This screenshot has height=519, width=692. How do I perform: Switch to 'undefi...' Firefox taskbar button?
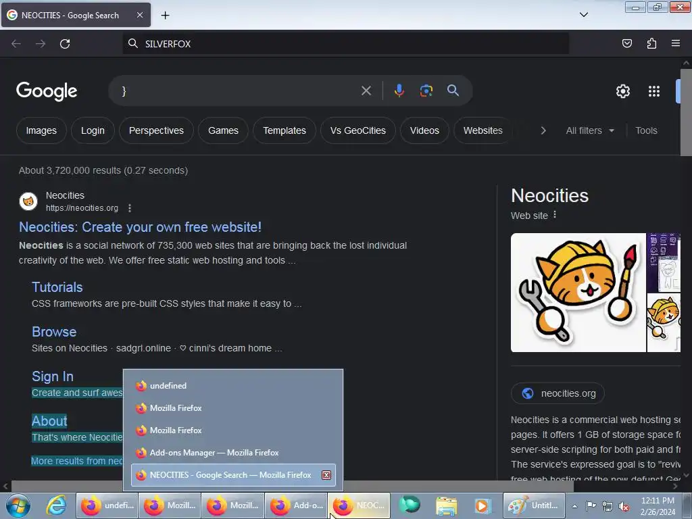coord(107,505)
